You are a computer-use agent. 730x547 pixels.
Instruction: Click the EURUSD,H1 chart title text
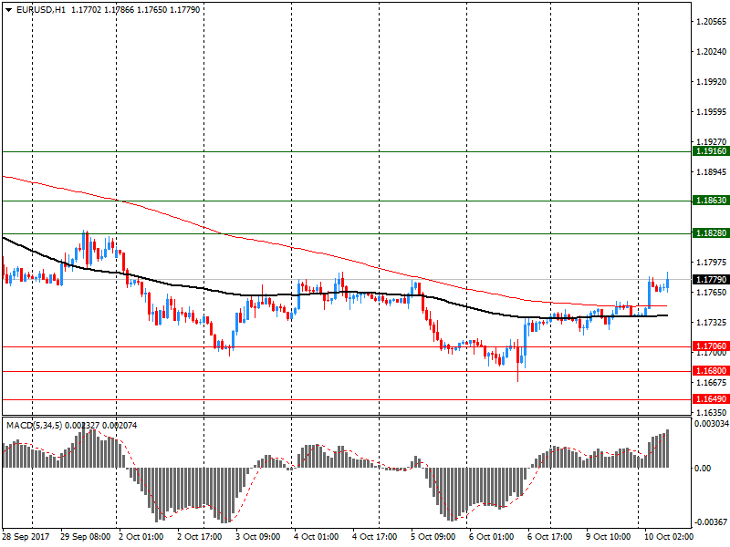coord(41,10)
